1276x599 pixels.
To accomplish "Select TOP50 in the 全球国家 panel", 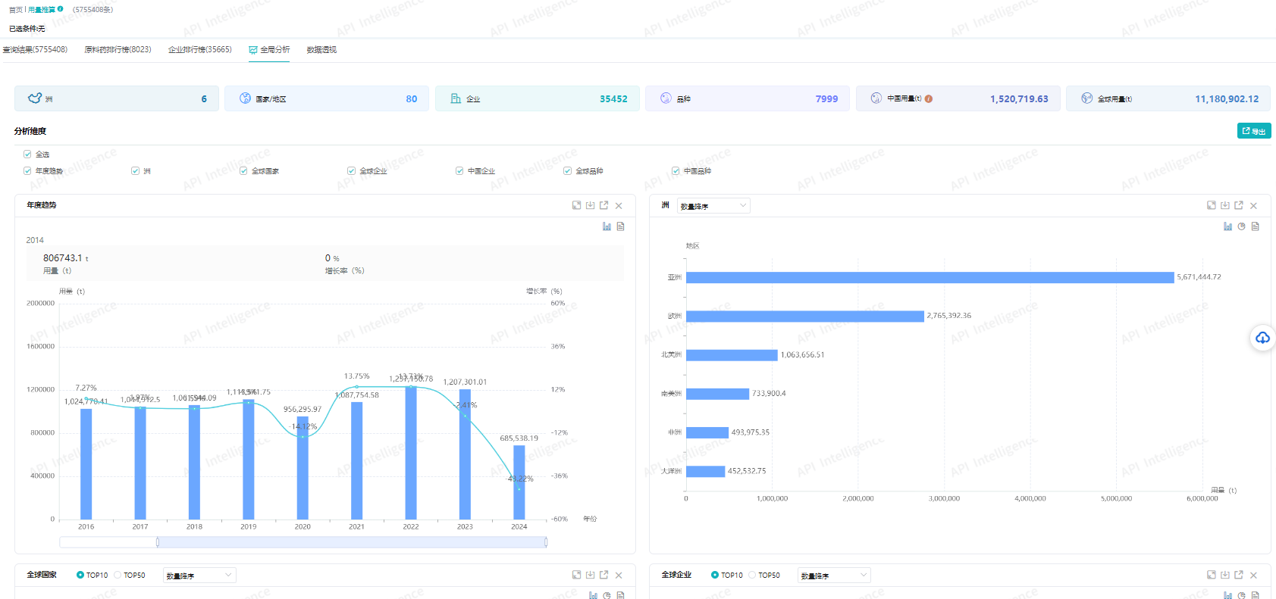I will pyautogui.click(x=118, y=576).
